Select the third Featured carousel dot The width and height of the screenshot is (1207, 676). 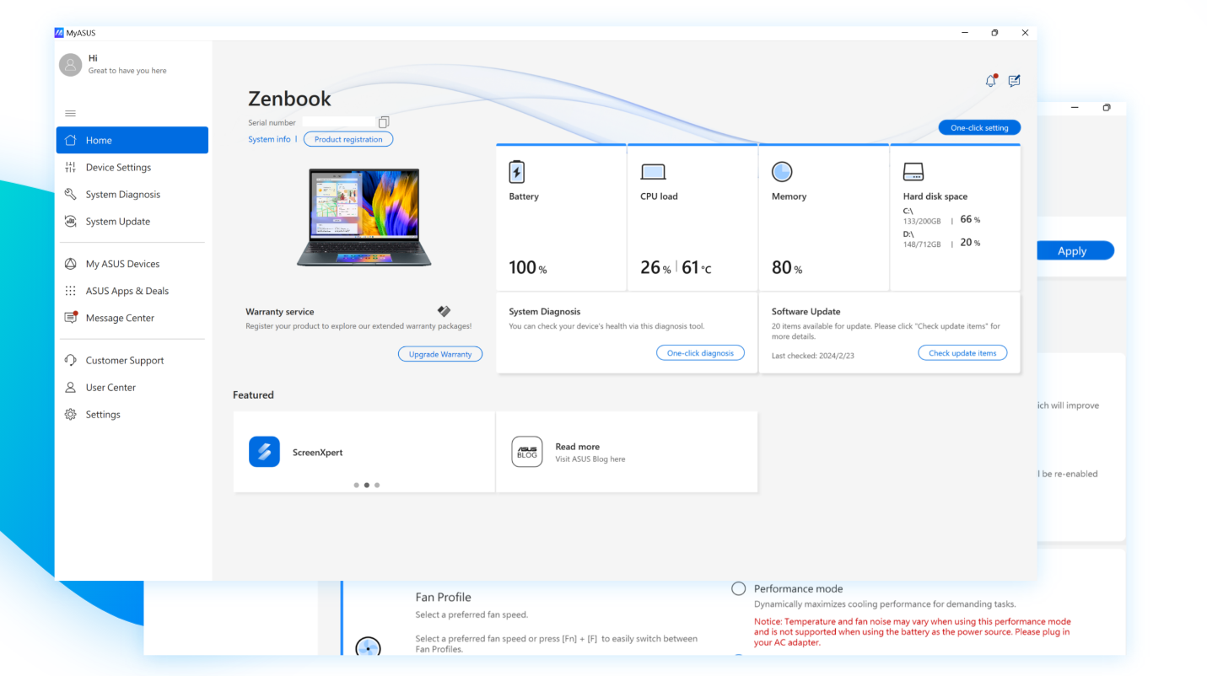[377, 485]
